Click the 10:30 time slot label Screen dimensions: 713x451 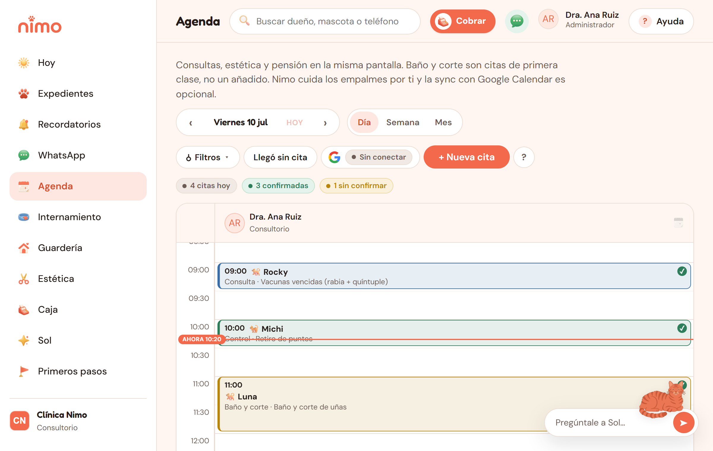(x=200, y=355)
